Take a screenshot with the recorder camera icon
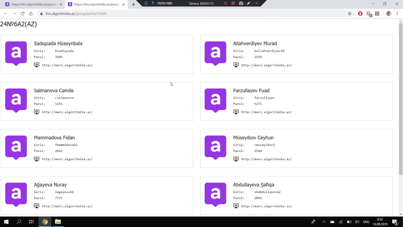 (241, 3)
